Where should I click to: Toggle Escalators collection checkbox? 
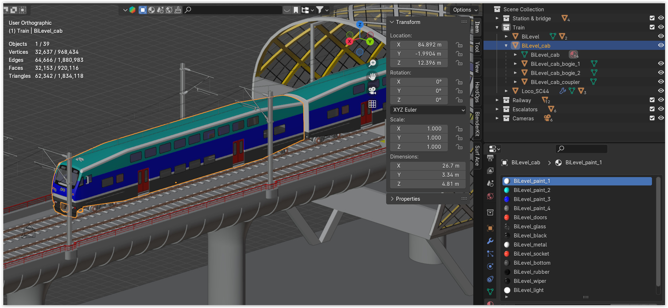point(652,109)
